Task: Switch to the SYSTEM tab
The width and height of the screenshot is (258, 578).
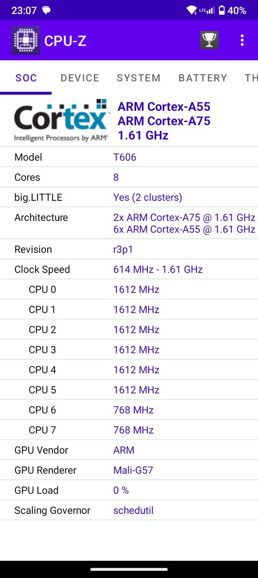Action: pyautogui.click(x=139, y=78)
